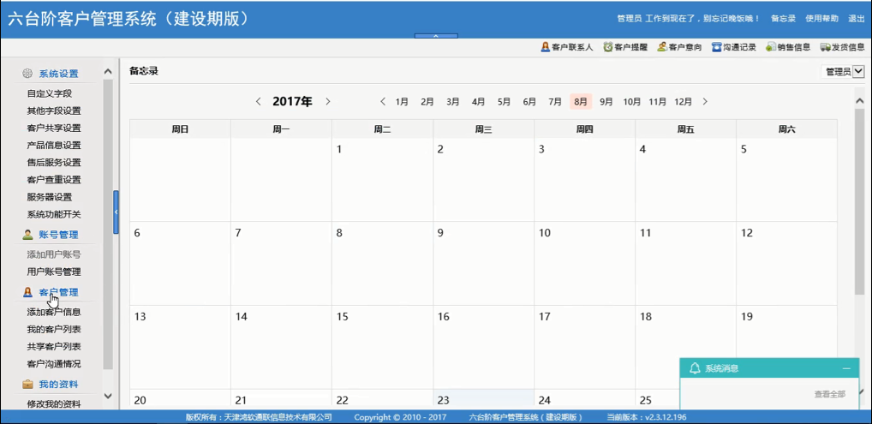Open 使用帮助 link in header
This screenshot has width=872, height=424.
[x=822, y=18]
